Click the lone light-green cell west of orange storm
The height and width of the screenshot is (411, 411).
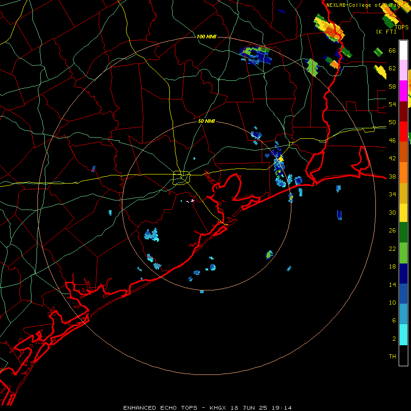312,67
